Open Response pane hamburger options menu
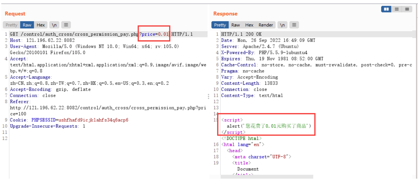The height and width of the screenshot is (181, 418). click(294, 25)
